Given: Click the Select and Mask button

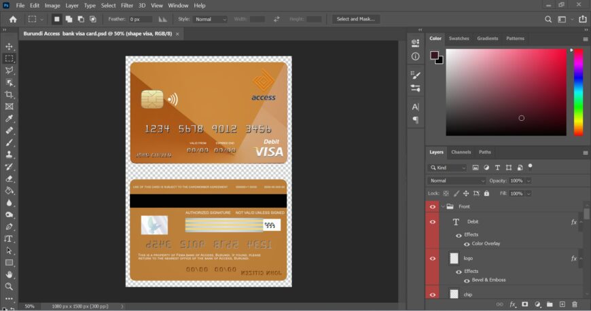Looking at the screenshot, I should pyautogui.click(x=355, y=19).
